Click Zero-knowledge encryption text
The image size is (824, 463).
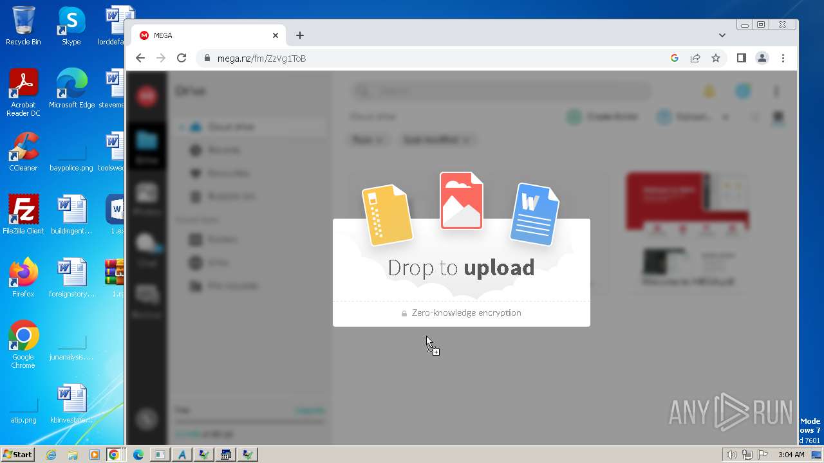click(x=467, y=313)
